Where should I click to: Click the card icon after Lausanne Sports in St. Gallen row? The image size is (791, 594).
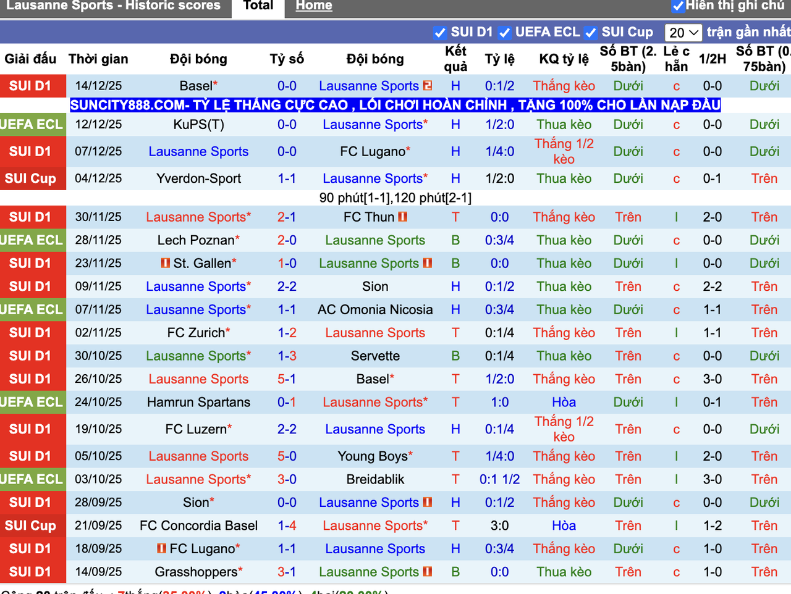(x=427, y=263)
